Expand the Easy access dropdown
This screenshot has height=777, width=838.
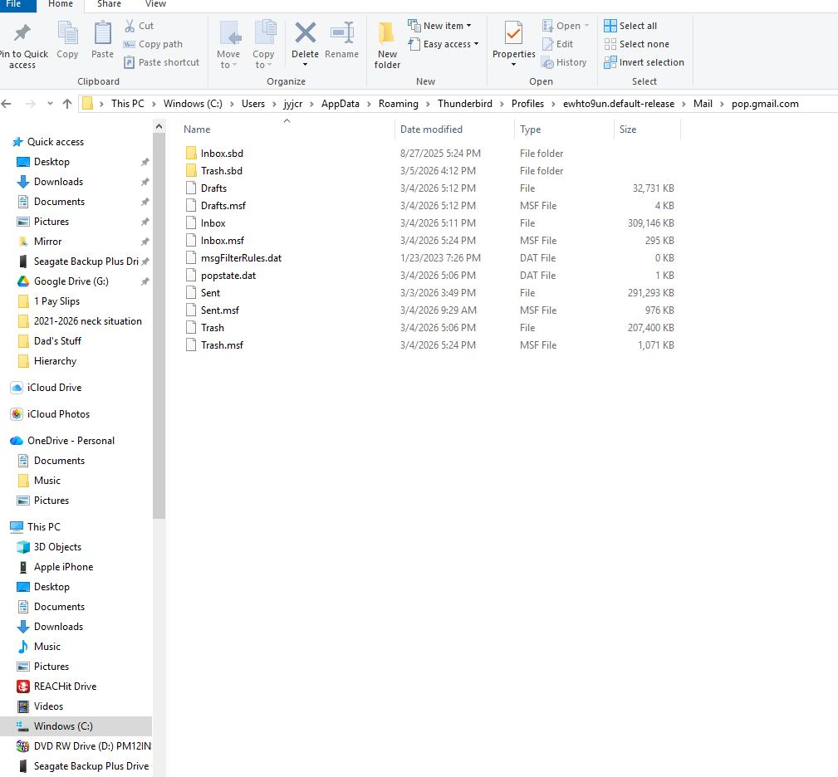[476, 44]
